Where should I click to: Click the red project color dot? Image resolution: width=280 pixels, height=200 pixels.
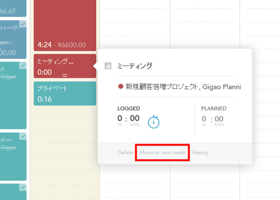(120, 87)
